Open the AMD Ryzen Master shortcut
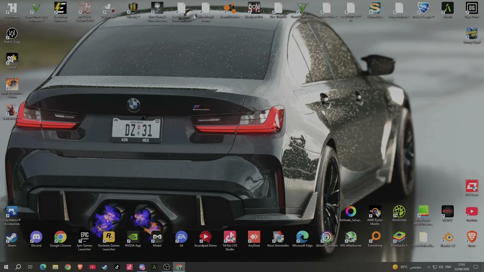The width and height of the screenshot is (484, 272). 375,216
